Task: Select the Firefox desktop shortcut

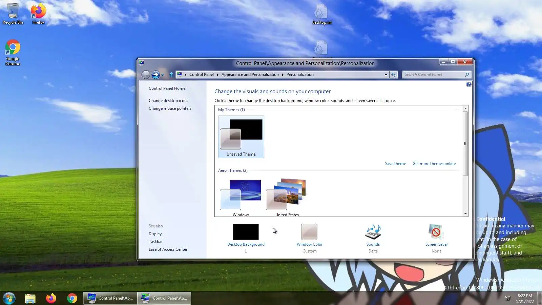Action: pyautogui.click(x=38, y=14)
